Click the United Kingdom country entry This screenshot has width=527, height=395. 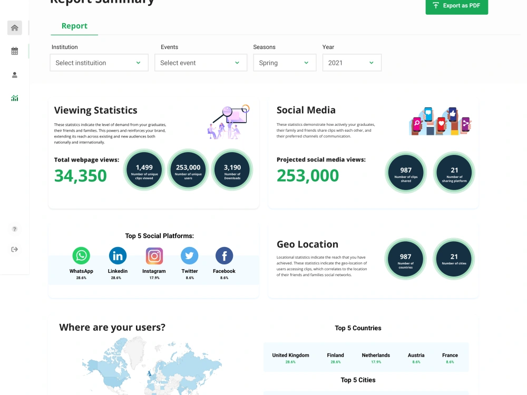(291, 358)
